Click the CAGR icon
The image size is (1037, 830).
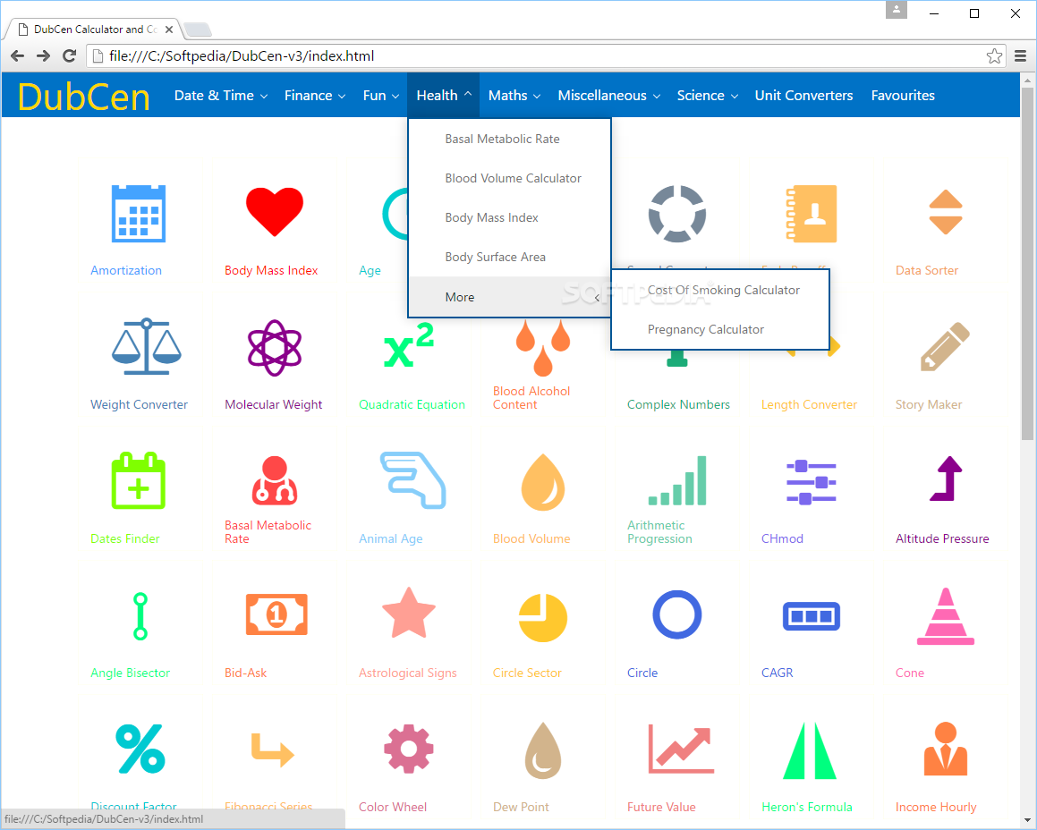812,616
